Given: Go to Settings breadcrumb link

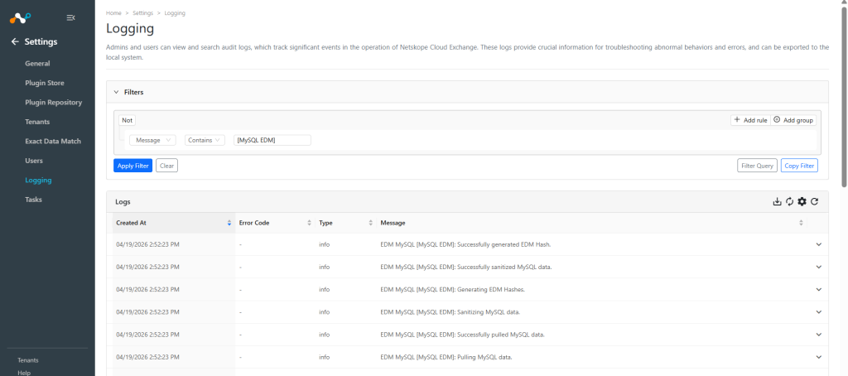Looking at the screenshot, I should pos(142,13).
